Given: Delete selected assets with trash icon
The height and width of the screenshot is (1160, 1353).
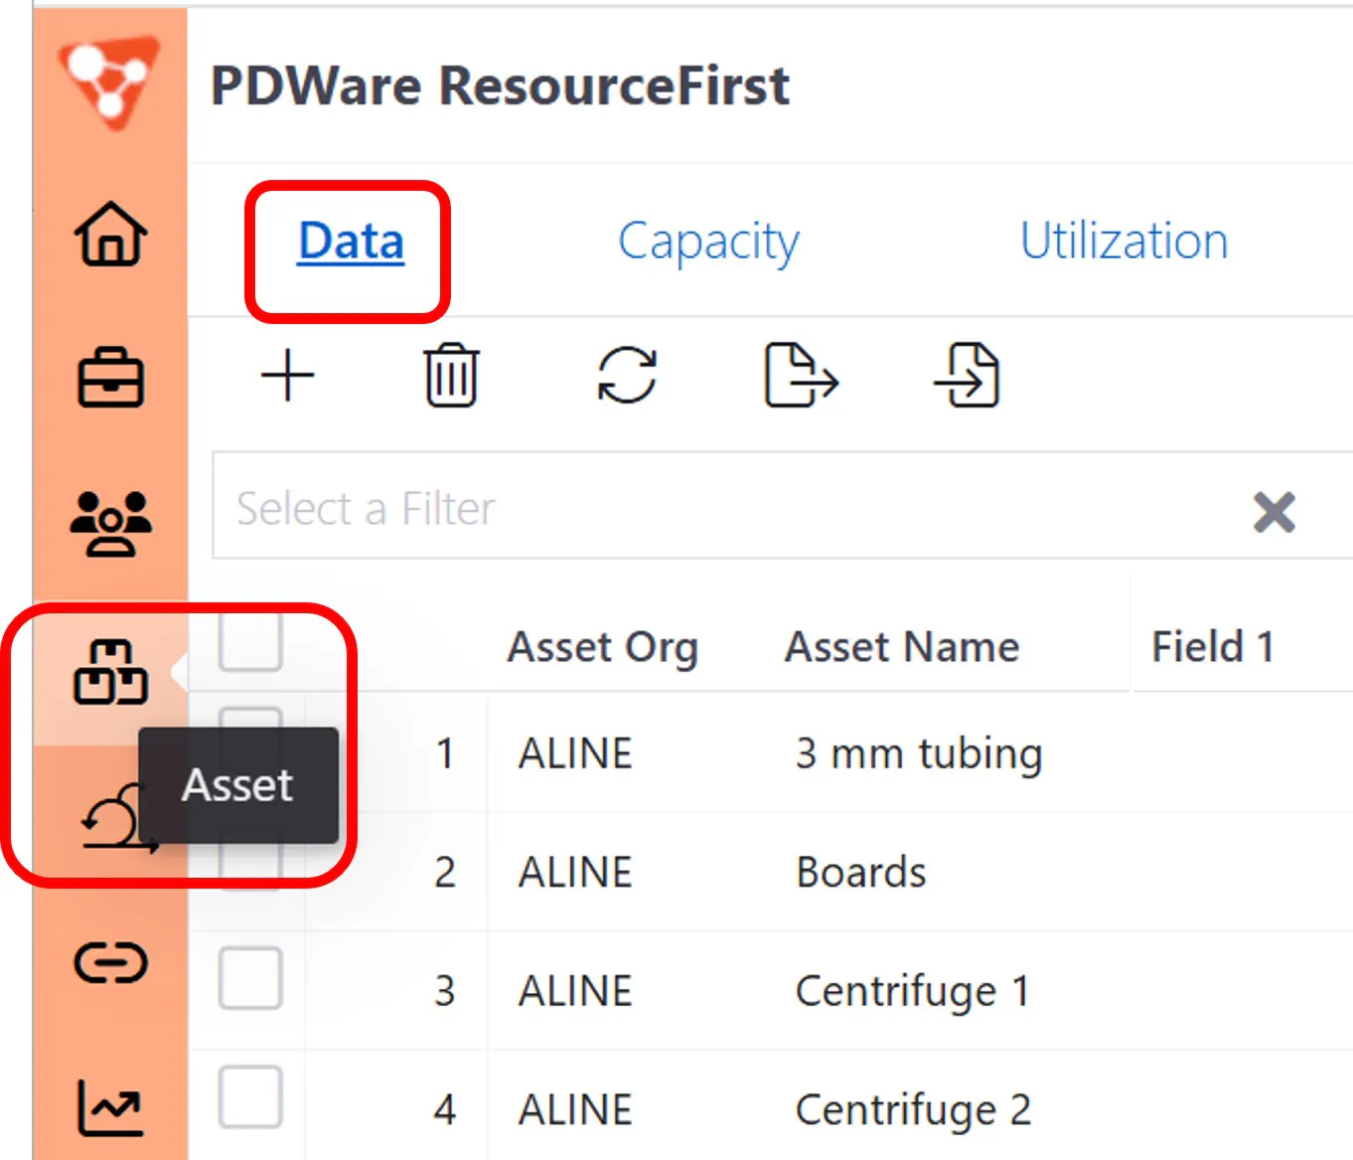Looking at the screenshot, I should (452, 376).
